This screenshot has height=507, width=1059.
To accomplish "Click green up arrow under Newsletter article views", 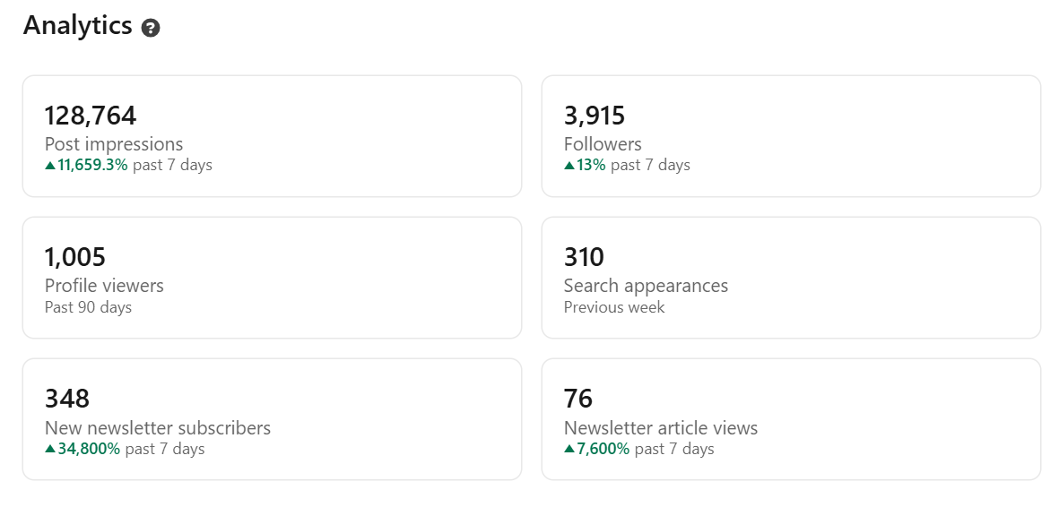I will (569, 449).
